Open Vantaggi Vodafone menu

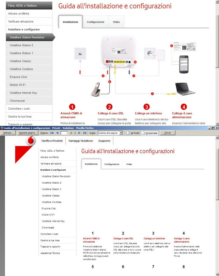pos(80,141)
